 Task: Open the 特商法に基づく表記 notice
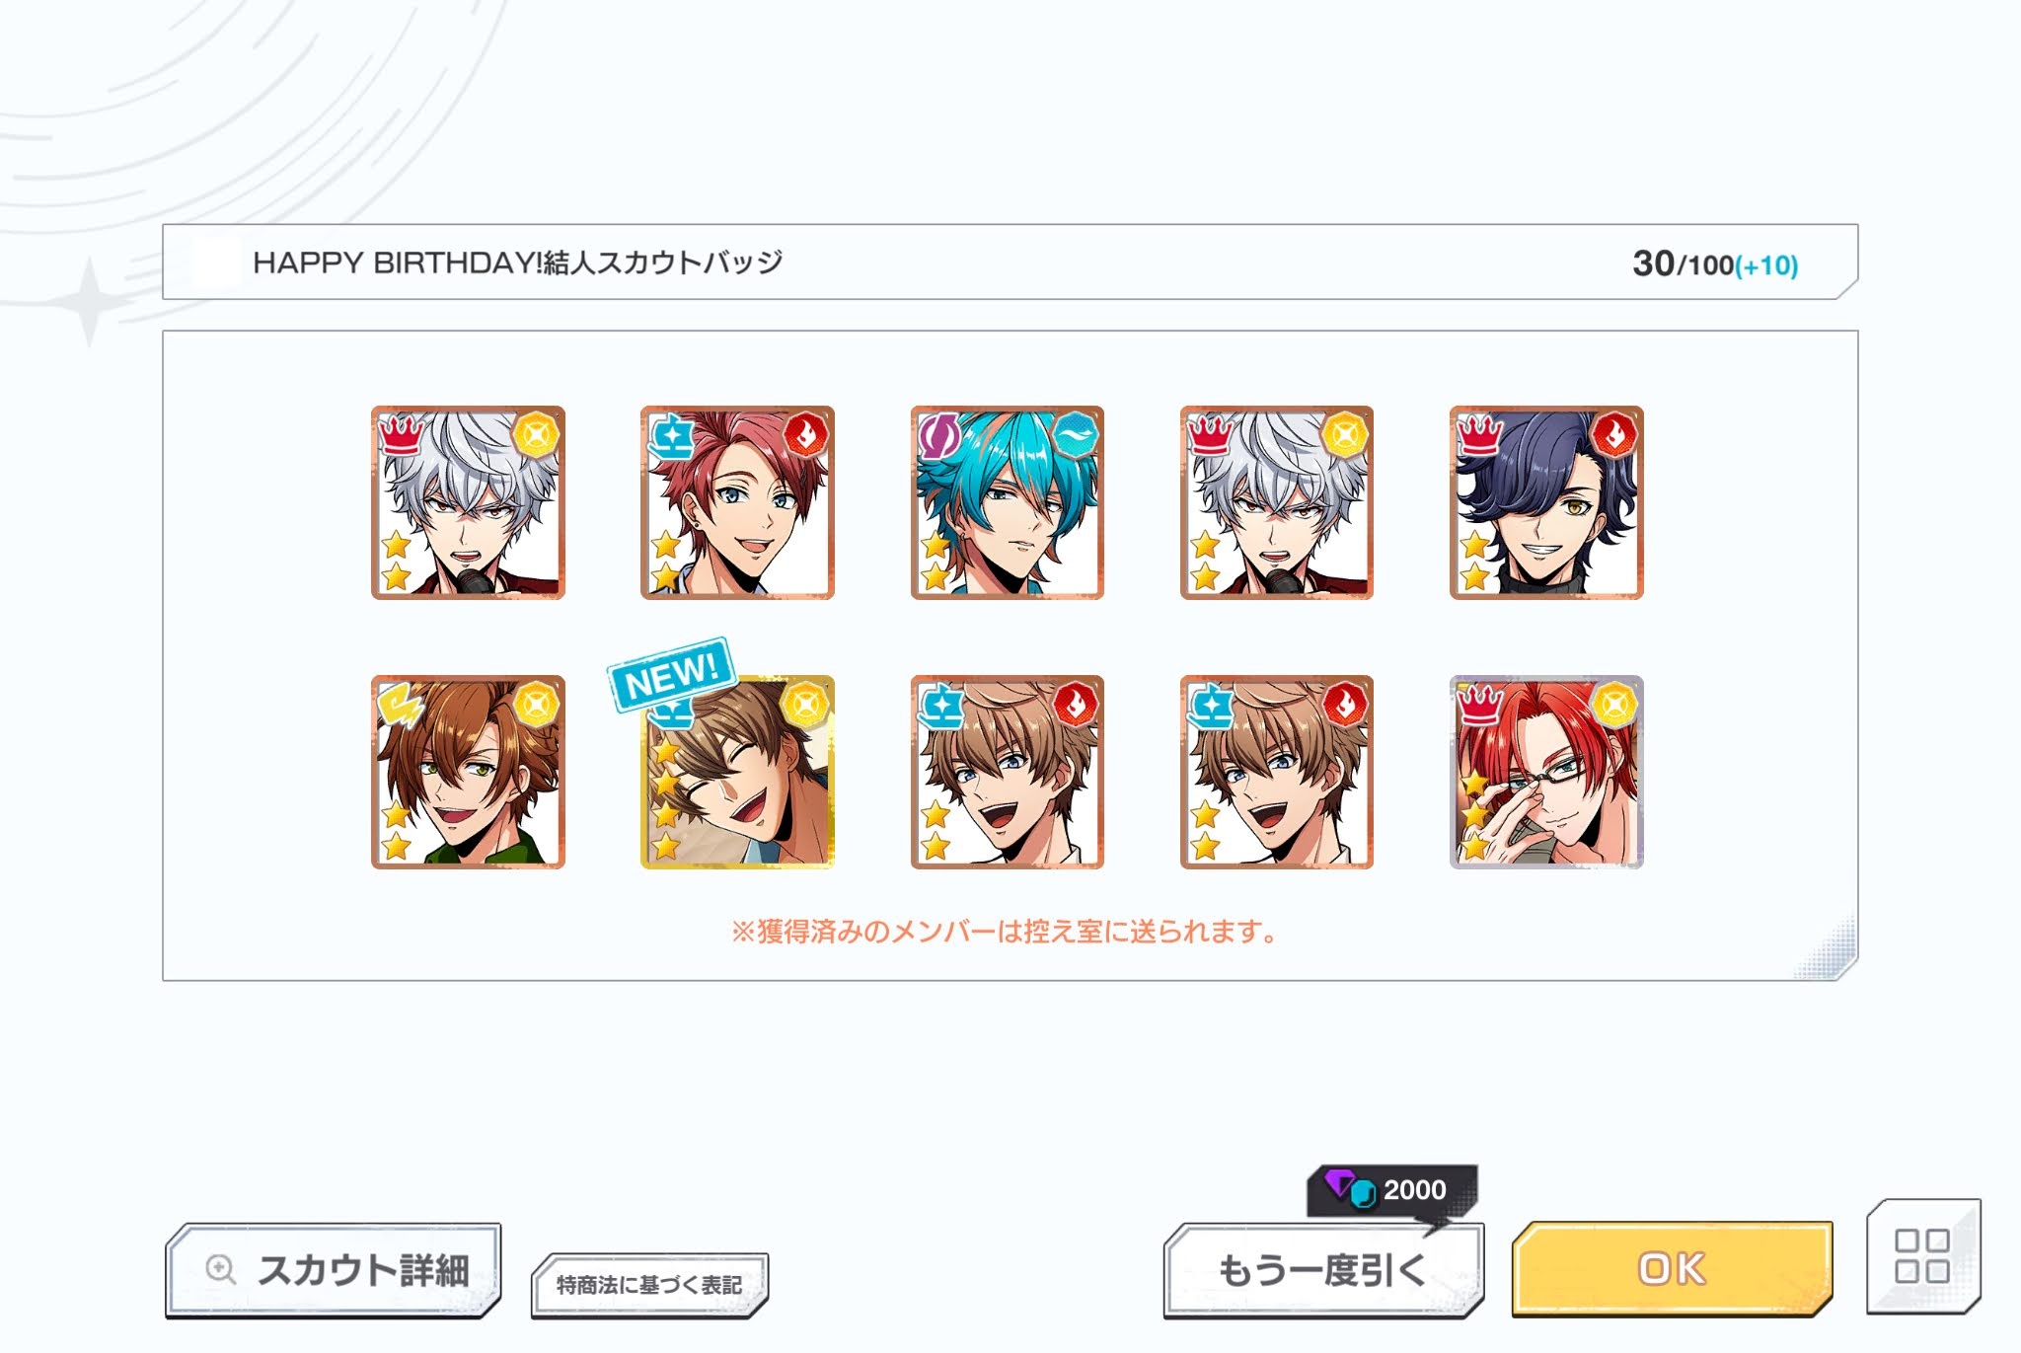coord(649,1285)
